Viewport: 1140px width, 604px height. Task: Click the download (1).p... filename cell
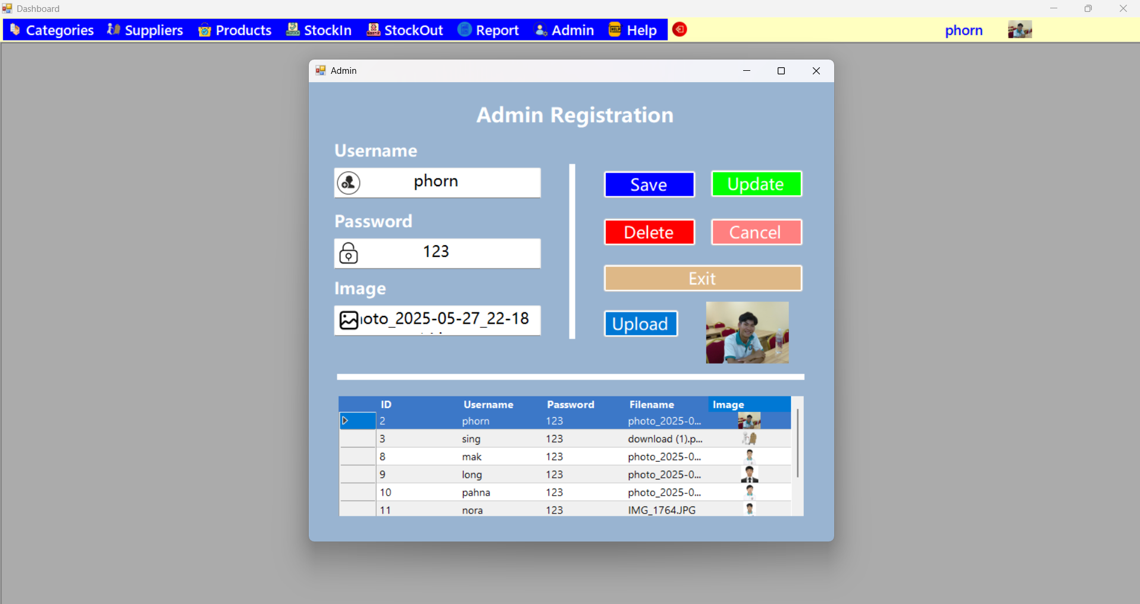(x=666, y=439)
